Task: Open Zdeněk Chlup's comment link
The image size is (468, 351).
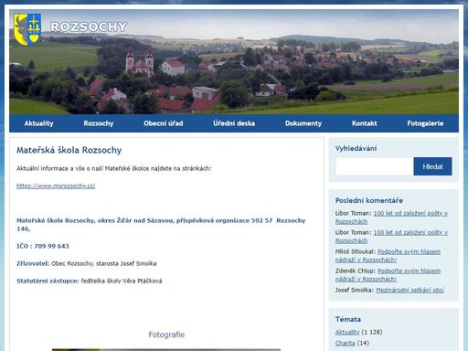Action: 388,275
